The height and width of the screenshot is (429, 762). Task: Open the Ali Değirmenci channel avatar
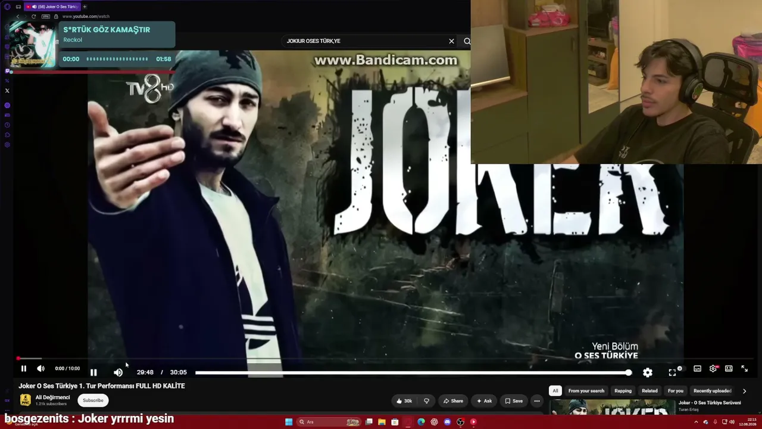pyautogui.click(x=25, y=400)
